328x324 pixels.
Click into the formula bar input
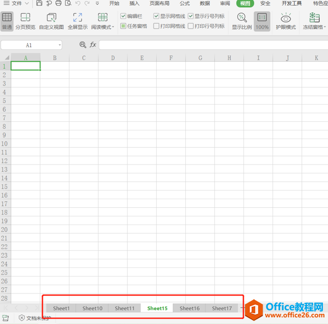coord(213,45)
